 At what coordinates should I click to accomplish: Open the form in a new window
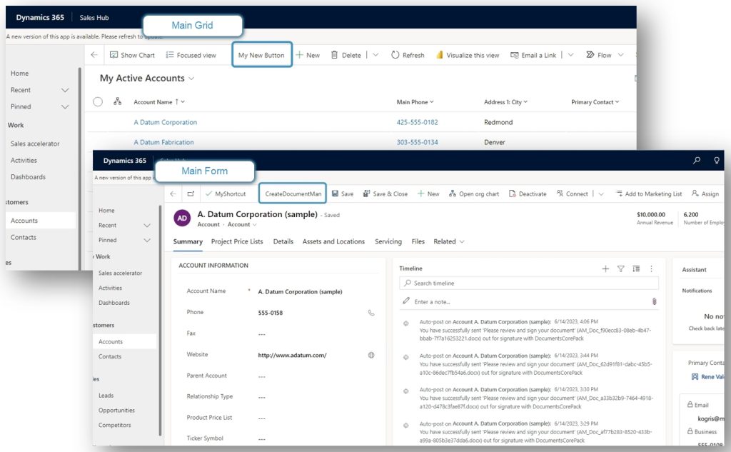[191, 194]
